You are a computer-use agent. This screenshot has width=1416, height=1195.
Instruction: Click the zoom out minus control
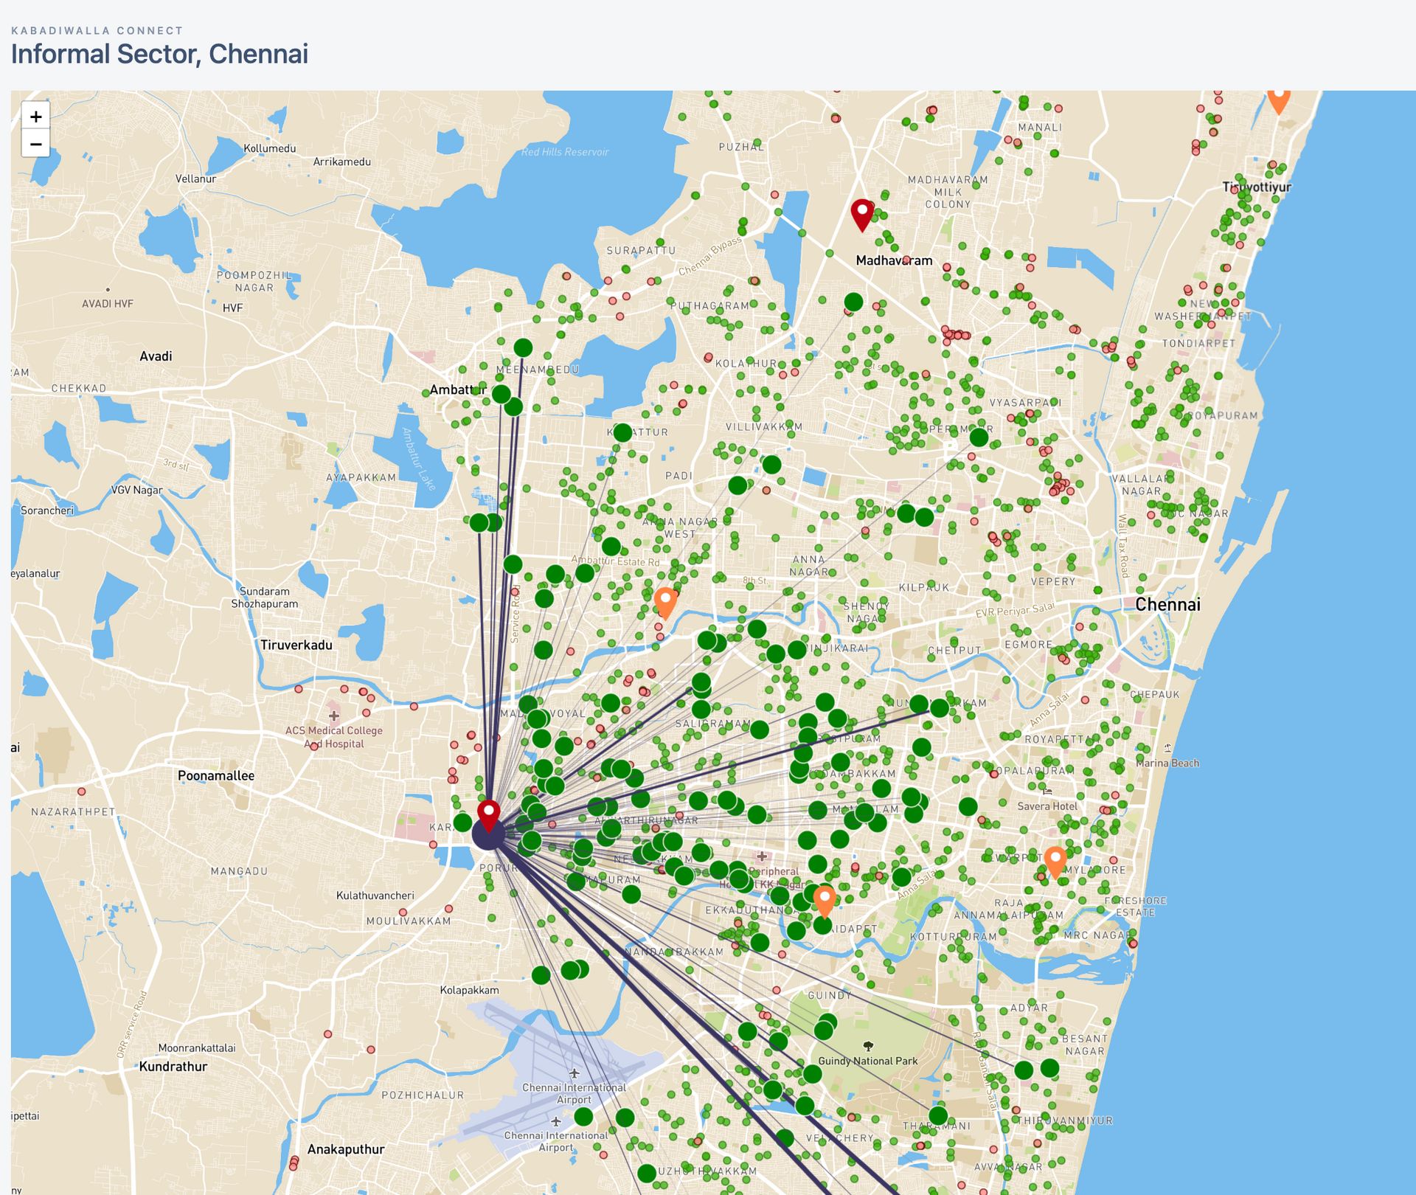coord(35,143)
